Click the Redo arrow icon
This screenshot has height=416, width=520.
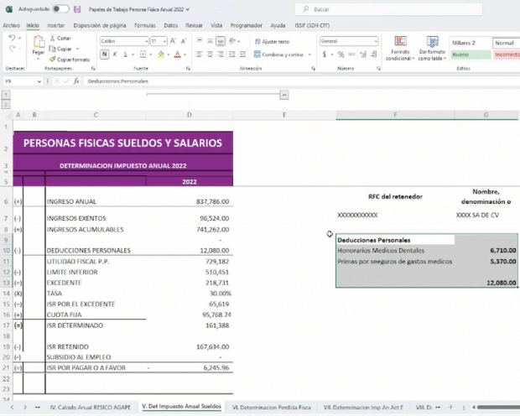click(12, 49)
